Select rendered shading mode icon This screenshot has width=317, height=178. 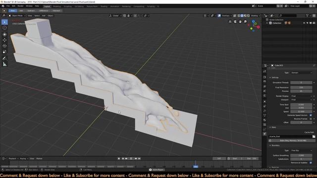tap(248, 16)
